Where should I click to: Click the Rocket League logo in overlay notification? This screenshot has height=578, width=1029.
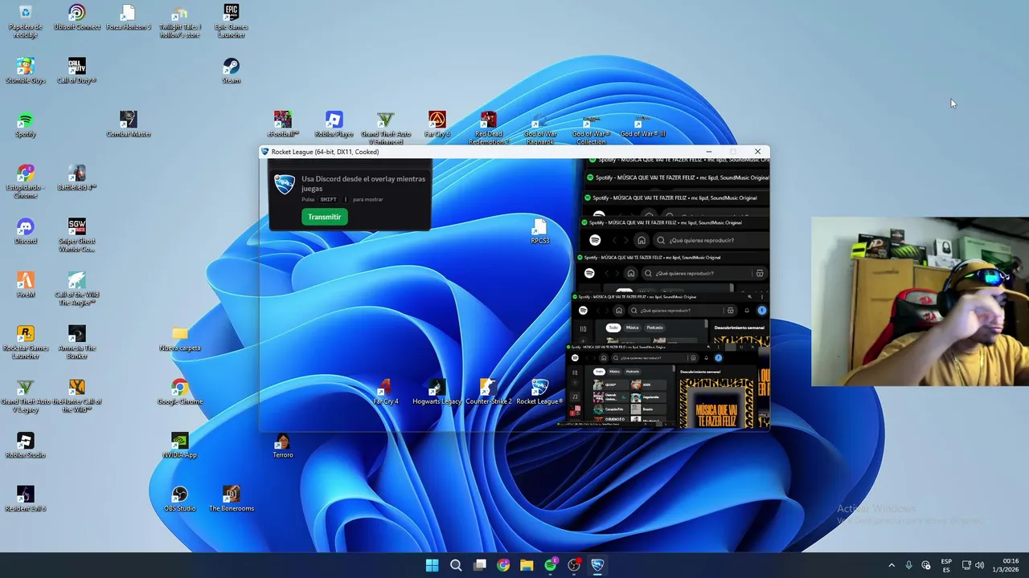(285, 185)
